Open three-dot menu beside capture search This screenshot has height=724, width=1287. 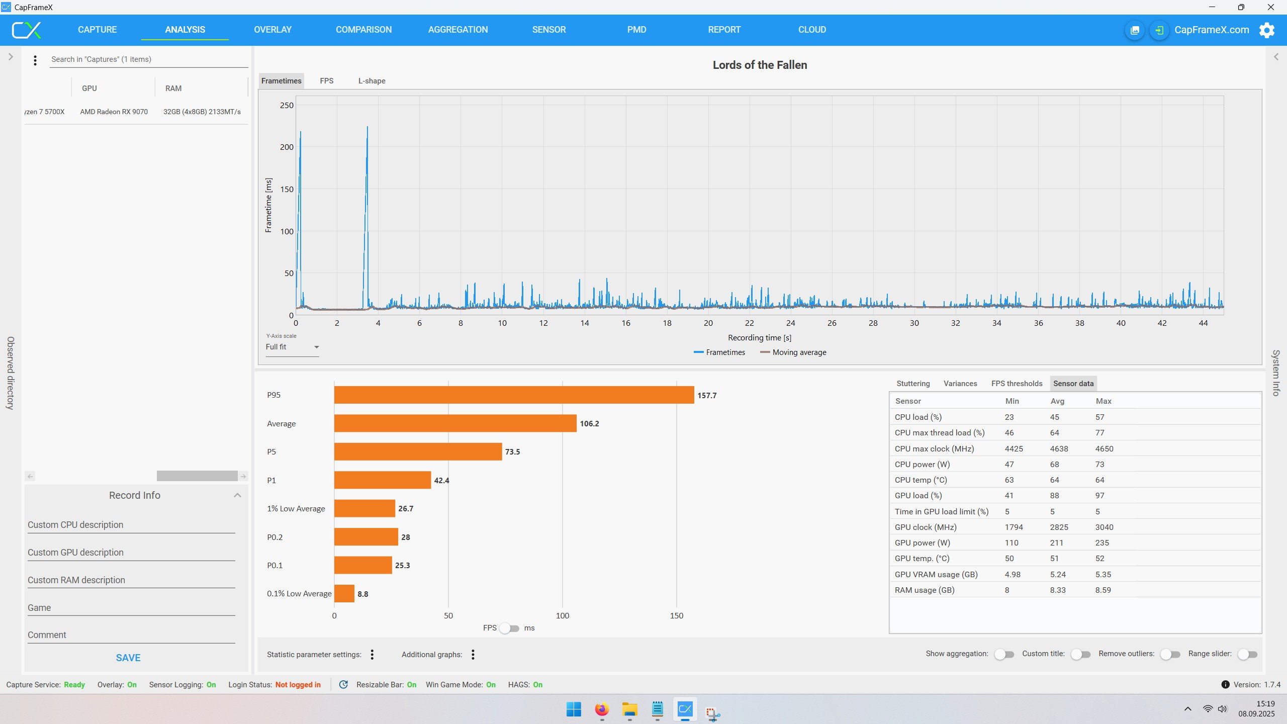pyautogui.click(x=35, y=60)
